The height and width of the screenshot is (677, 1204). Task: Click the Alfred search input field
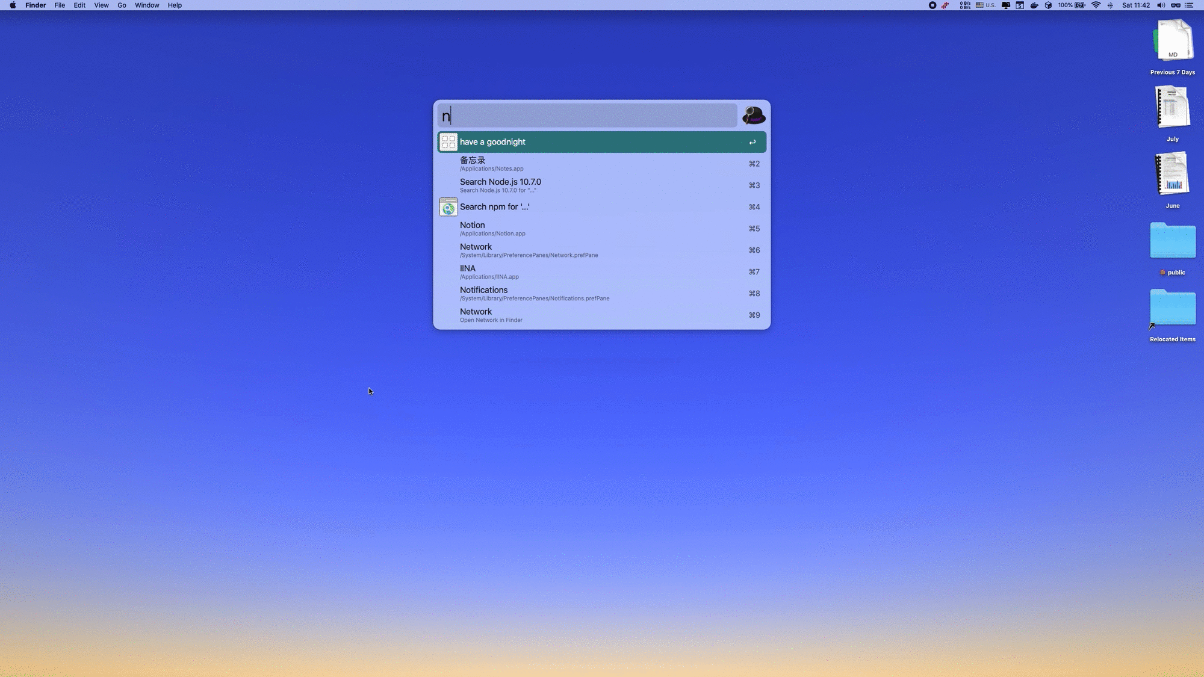(588, 116)
